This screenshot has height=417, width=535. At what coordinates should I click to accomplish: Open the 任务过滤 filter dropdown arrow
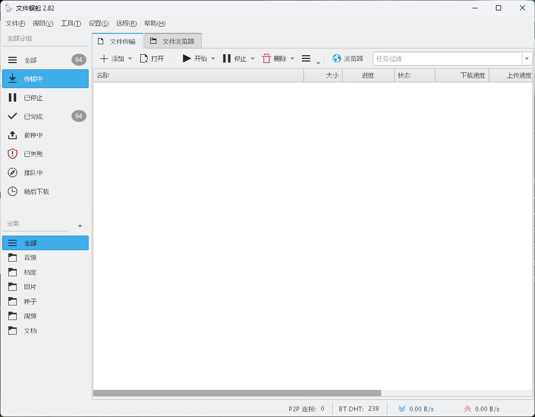527,59
